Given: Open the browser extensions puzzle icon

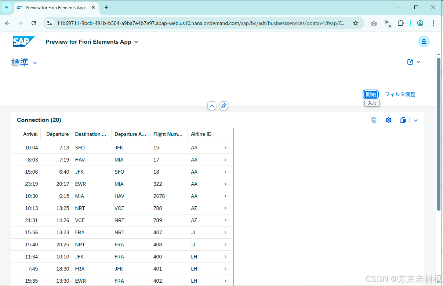Looking at the screenshot, I should [x=401, y=23].
